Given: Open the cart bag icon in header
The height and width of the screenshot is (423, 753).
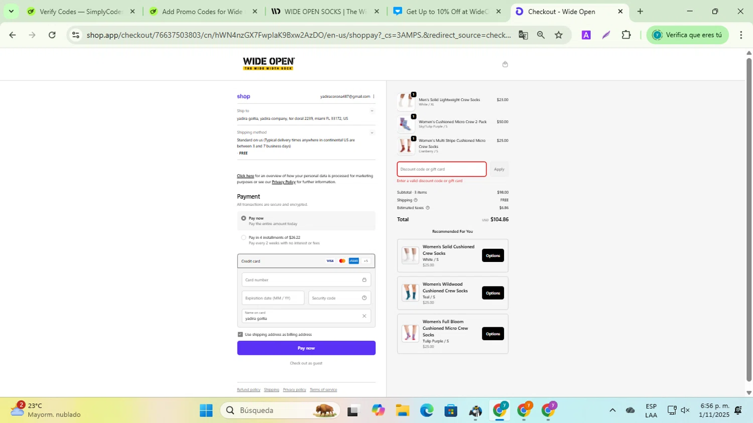Looking at the screenshot, I should (x=505, y=64).
